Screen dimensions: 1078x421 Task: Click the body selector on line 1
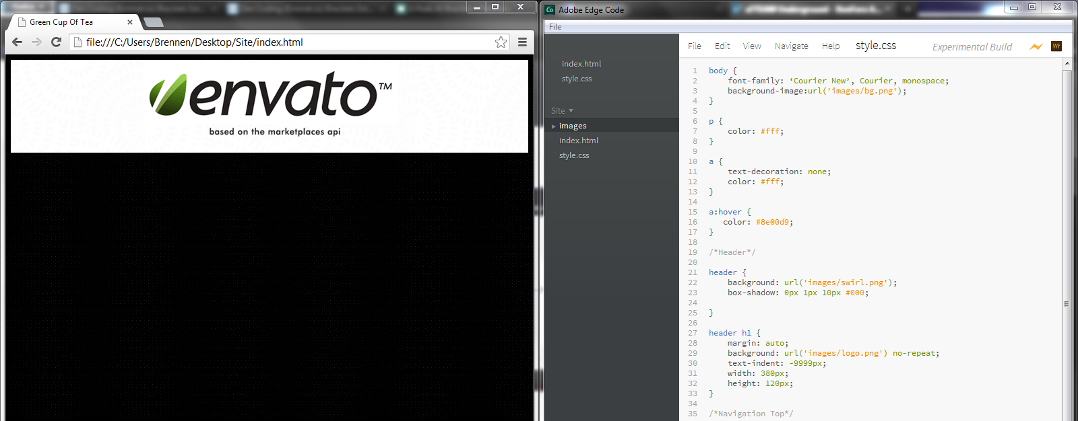point(718,71)
